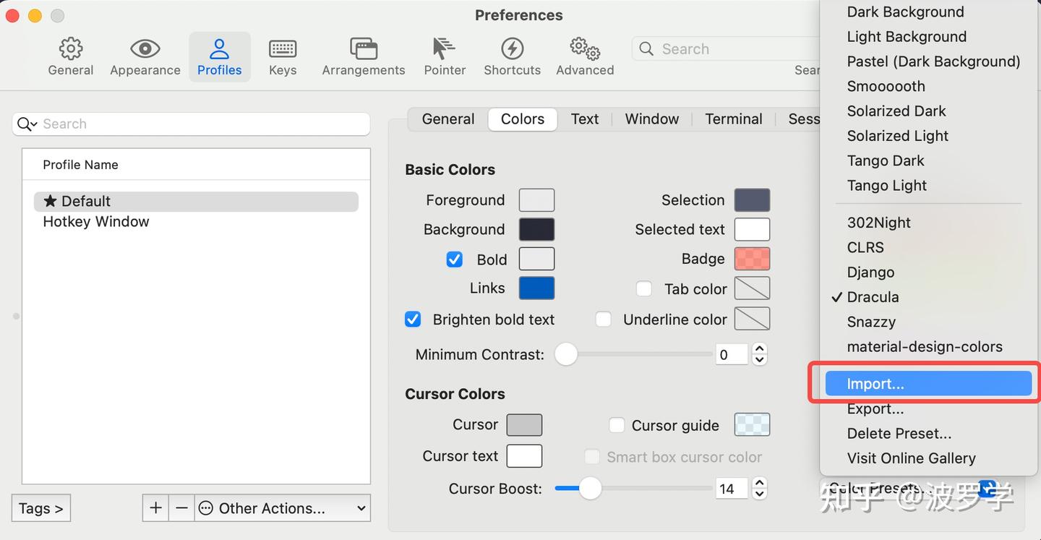The width and height of the screenshot is (1041, 540).
Task: Select the Profiles preferences icon
Action: click(220, 56)
